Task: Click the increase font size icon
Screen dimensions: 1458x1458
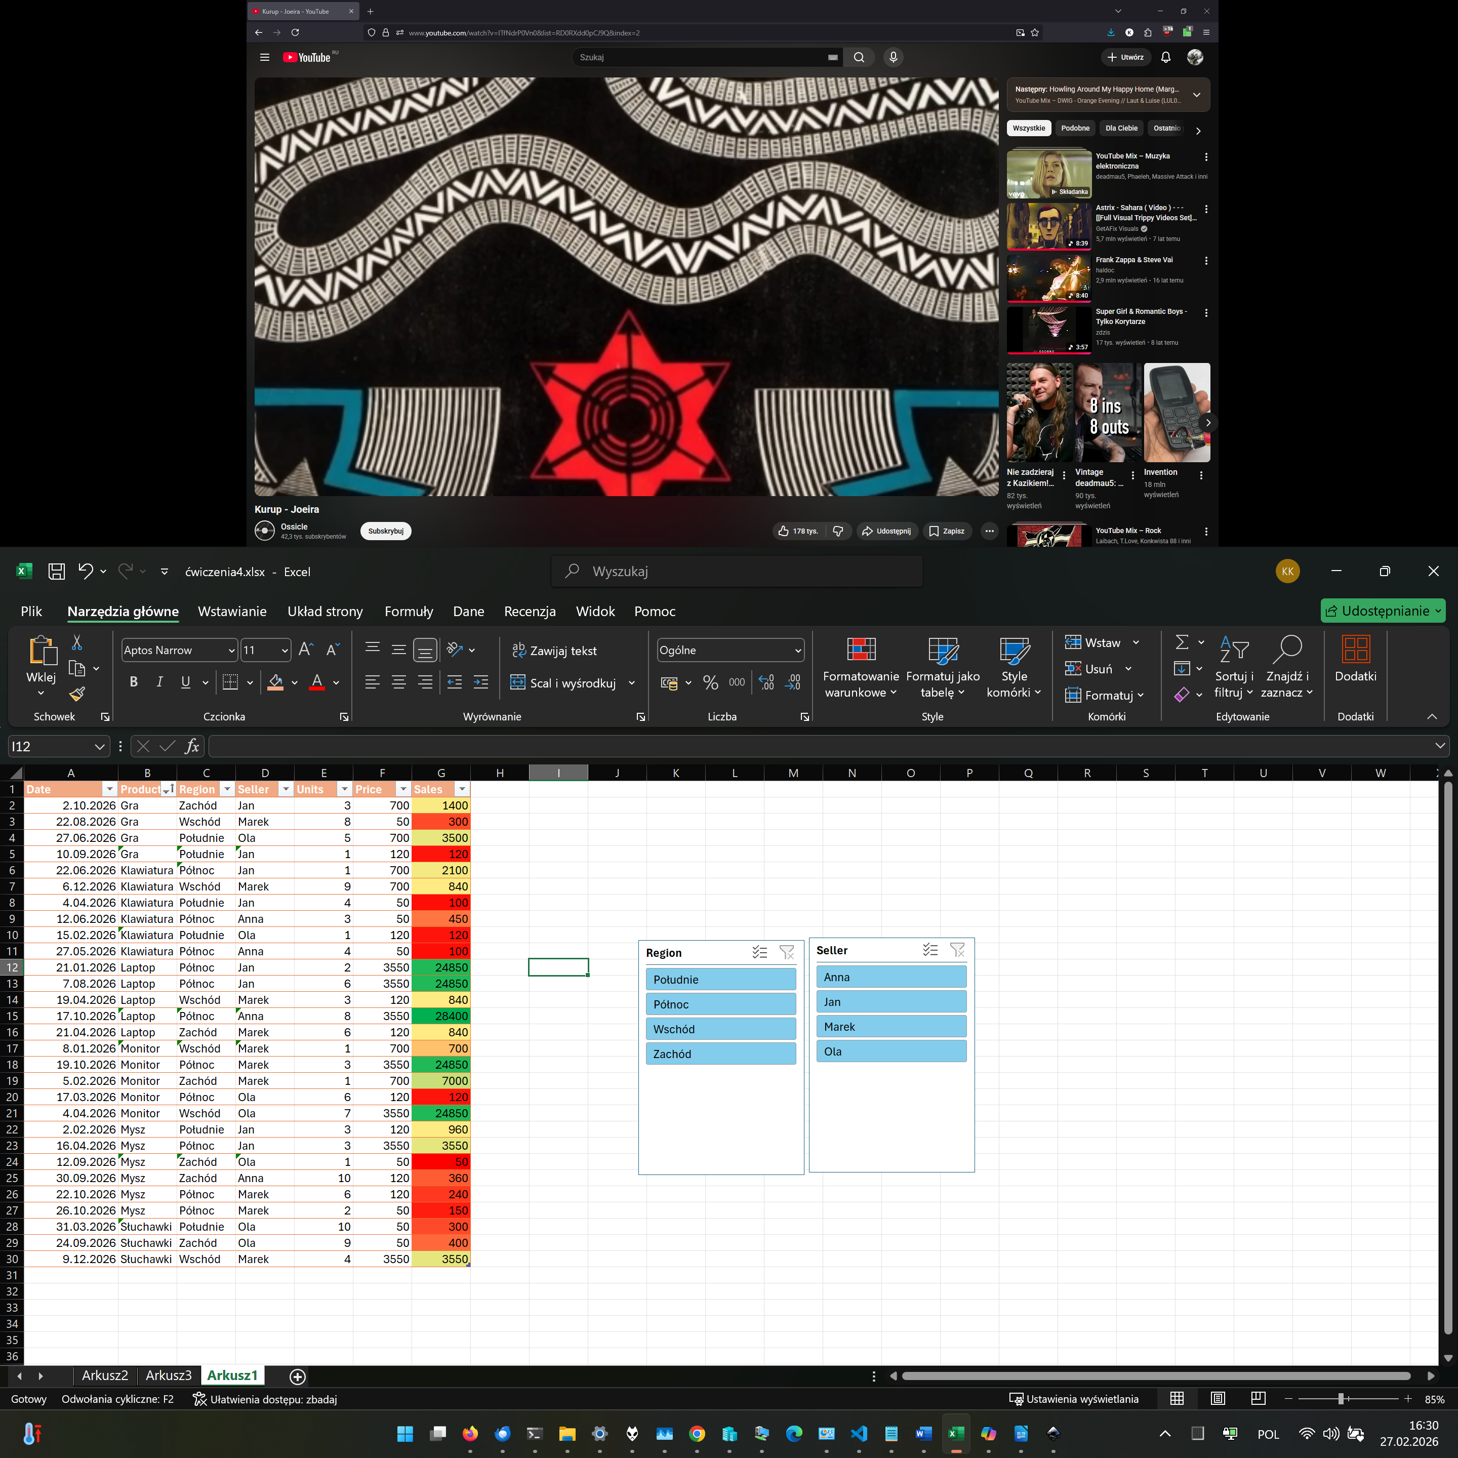Action: (305, 650)
